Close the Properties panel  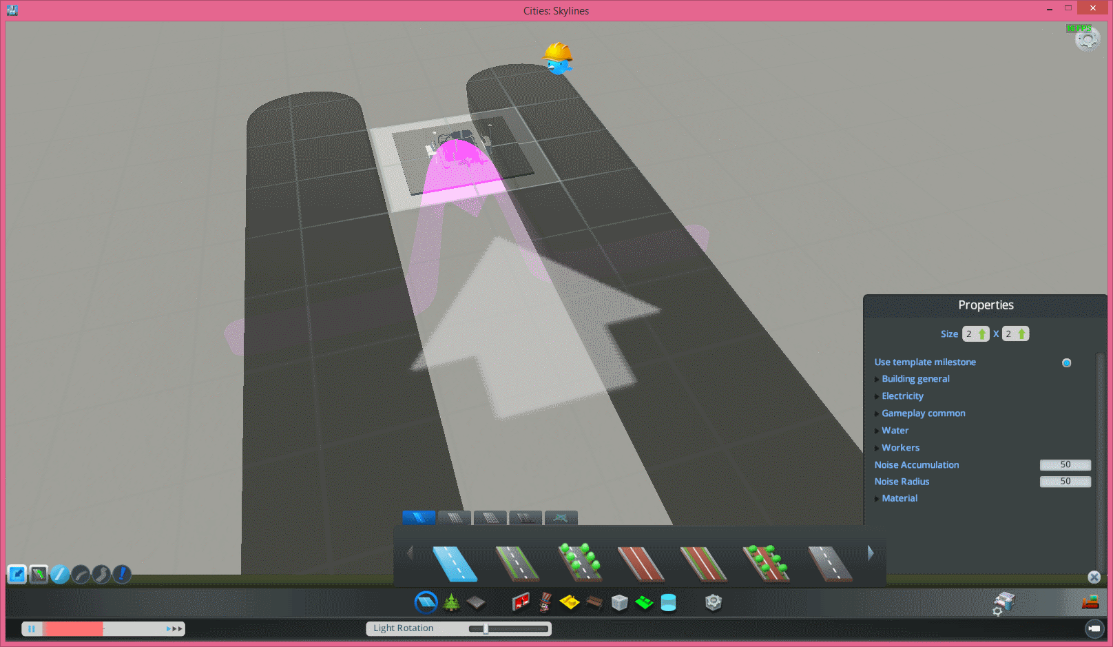point(1094,577)
